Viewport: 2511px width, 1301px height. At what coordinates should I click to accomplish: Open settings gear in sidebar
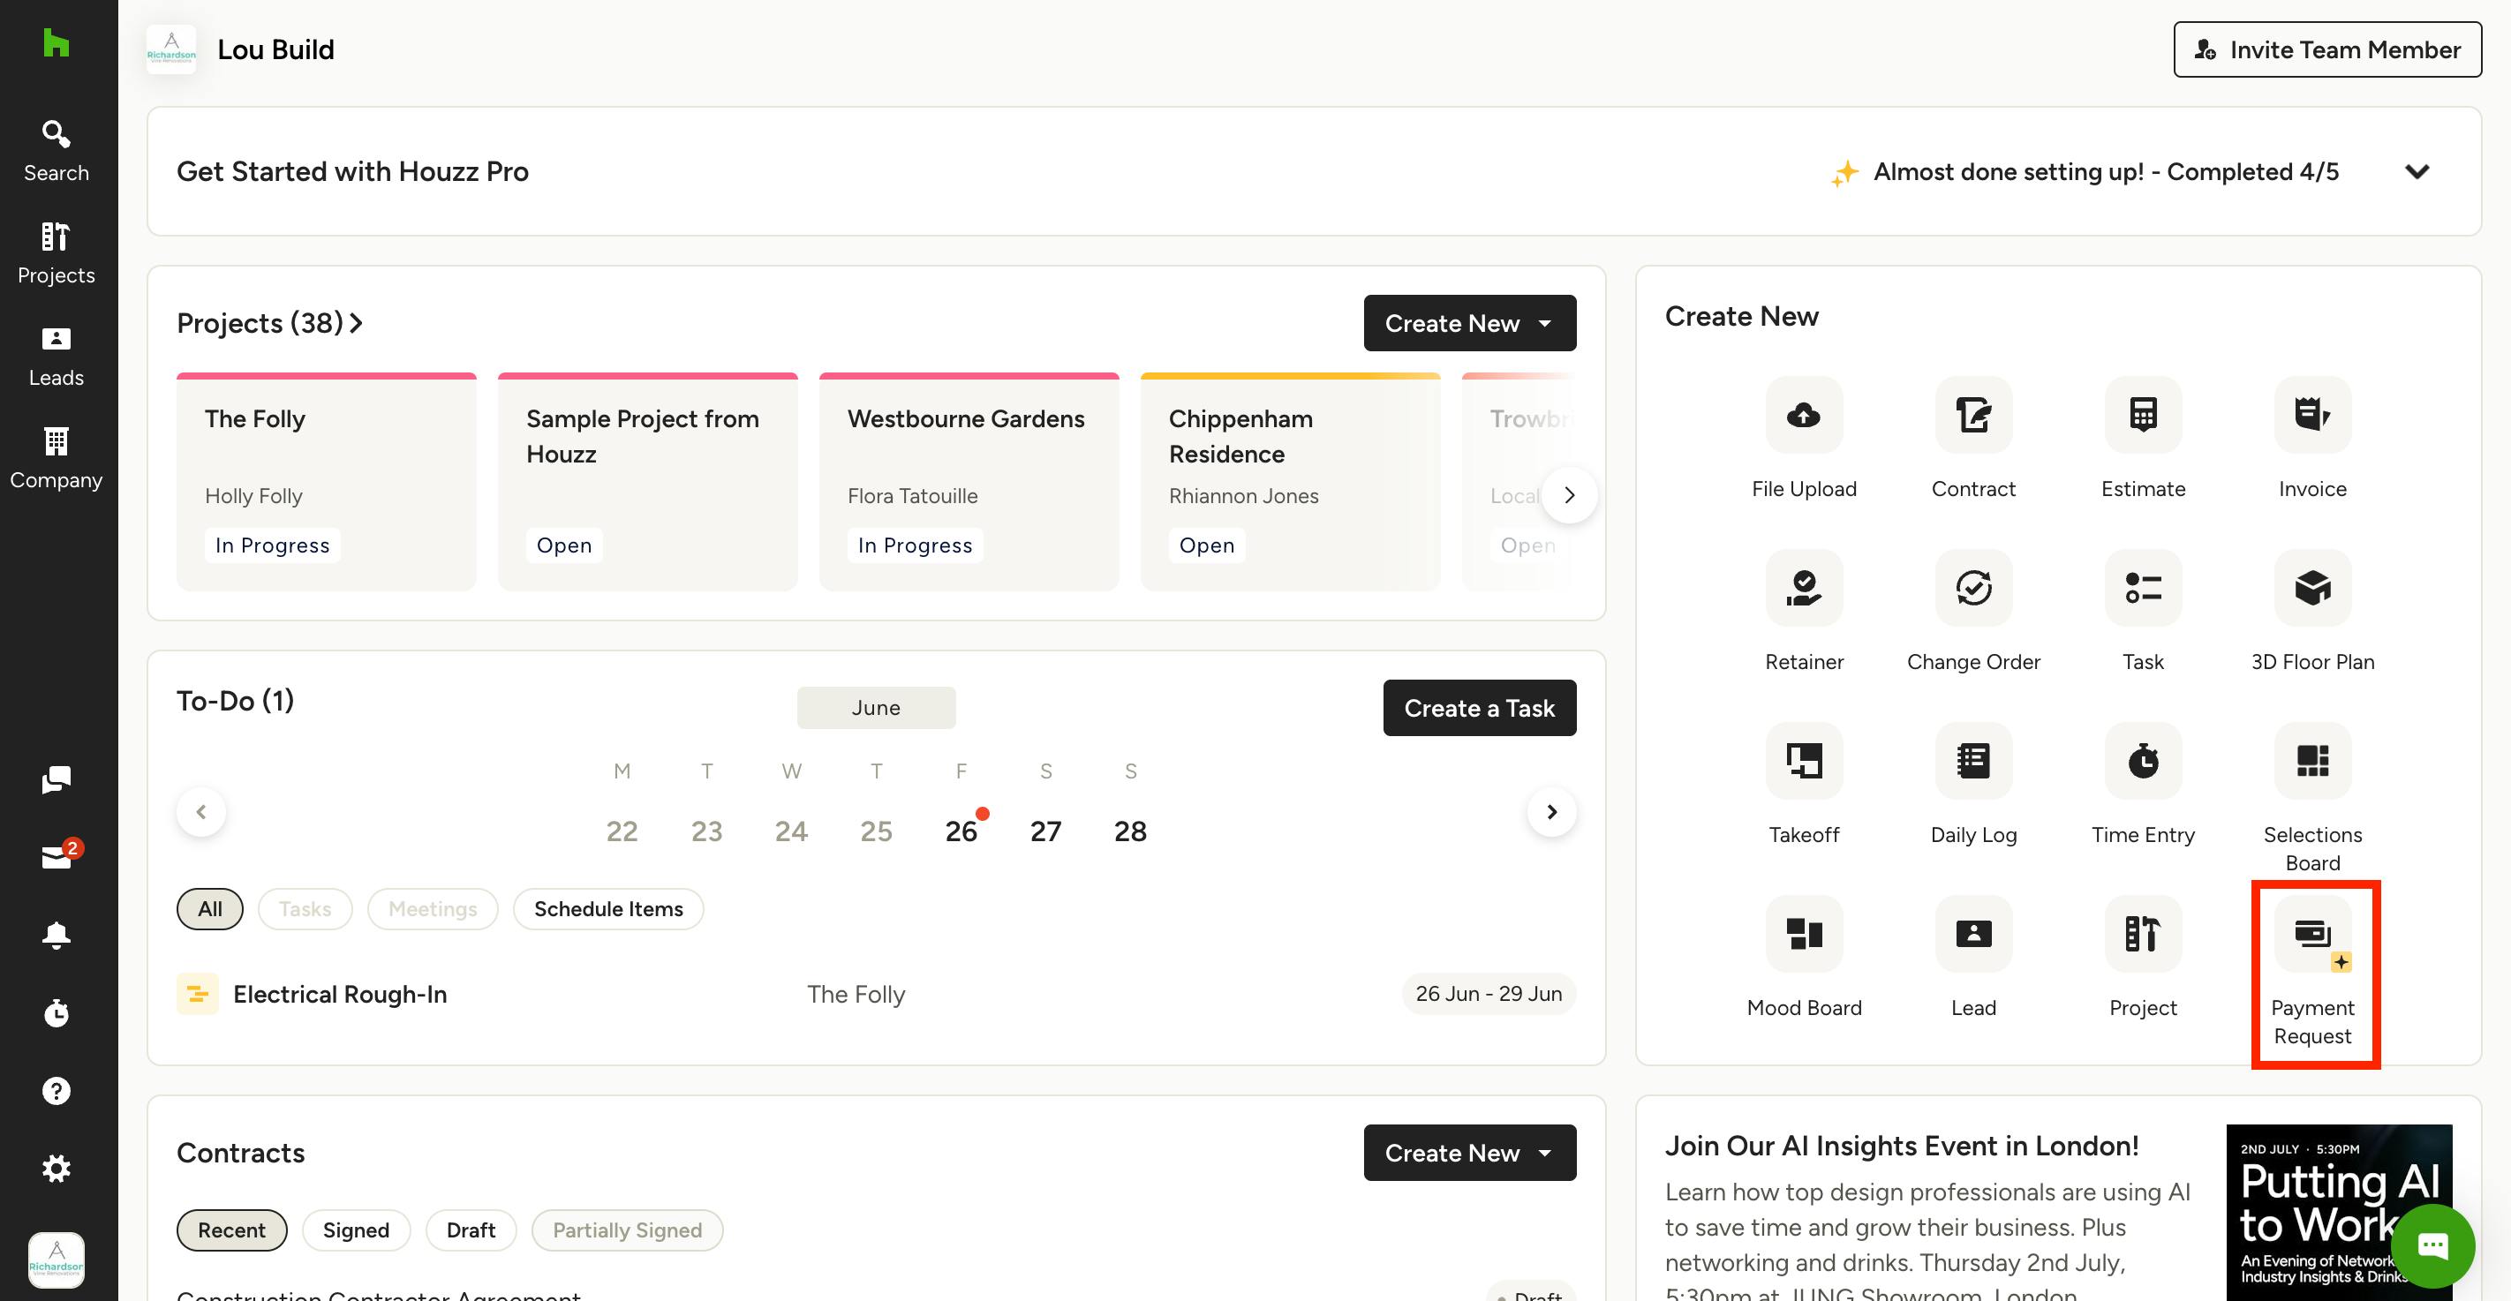[x=56, y=1169]
